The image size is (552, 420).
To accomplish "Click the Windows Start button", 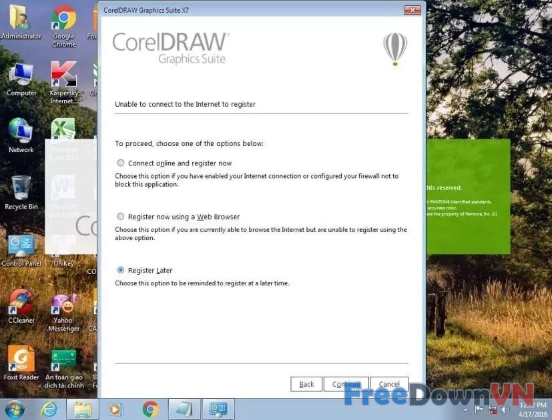I will tap(15, 408).
